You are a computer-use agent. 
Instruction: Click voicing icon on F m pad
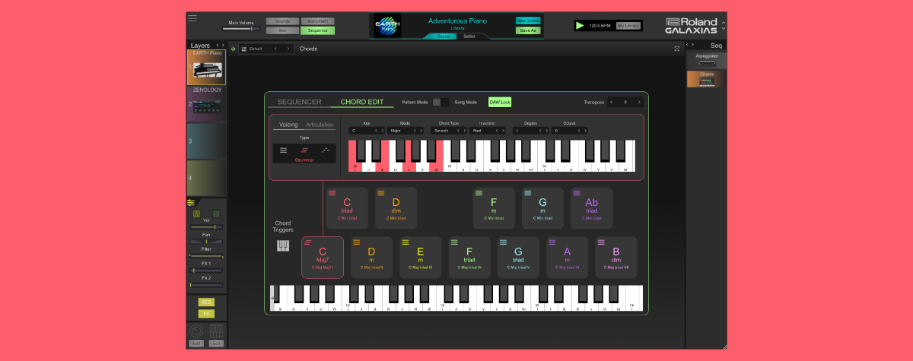[x=479, y=193]
